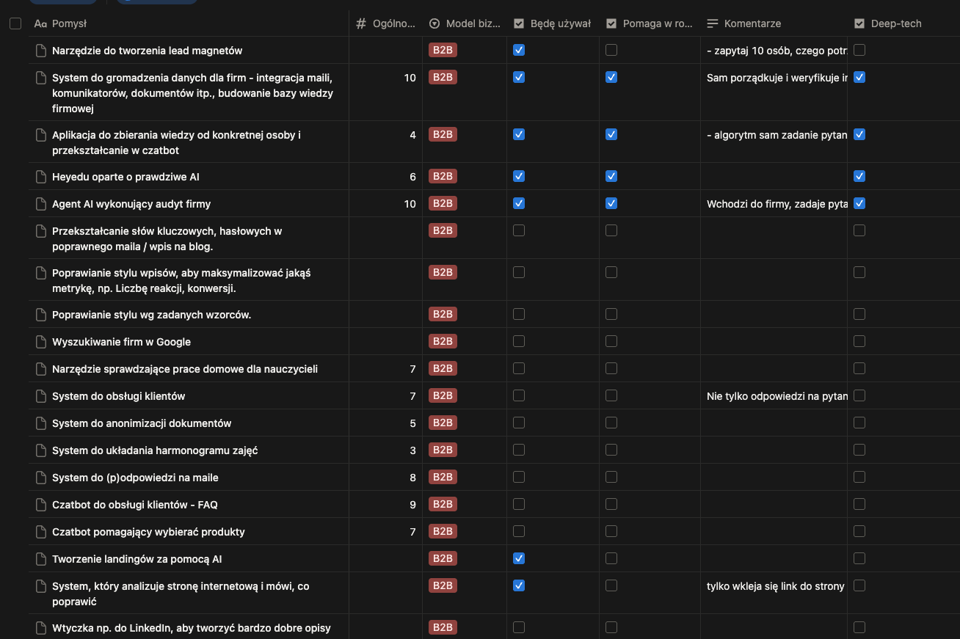Click page icon of 'Tworzenie landingów za pomocą AI'
960x639 pixels.
(x=42, y=559)
